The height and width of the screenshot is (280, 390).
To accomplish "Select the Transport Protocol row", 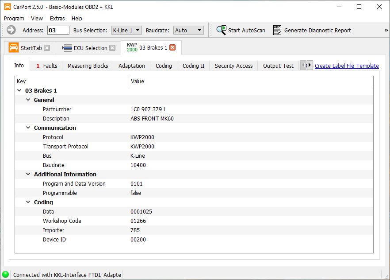I will point(194,146).
